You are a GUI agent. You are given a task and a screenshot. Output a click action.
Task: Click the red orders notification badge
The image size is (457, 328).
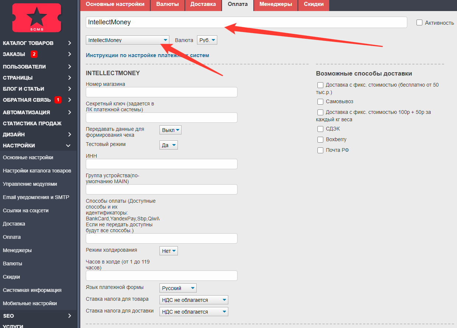click(34, 54)
